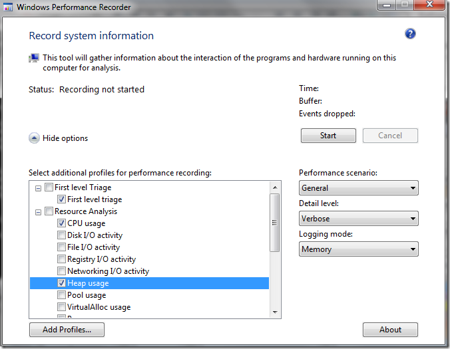450x349 pixels.
Task: Select the Registry I/O activity row text
Action: (x=102, y=260)
